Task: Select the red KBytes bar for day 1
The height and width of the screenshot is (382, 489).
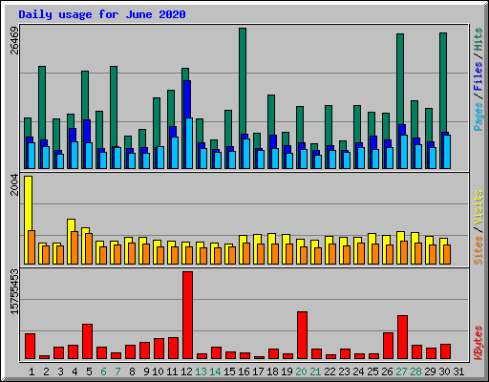Action: 30,346
